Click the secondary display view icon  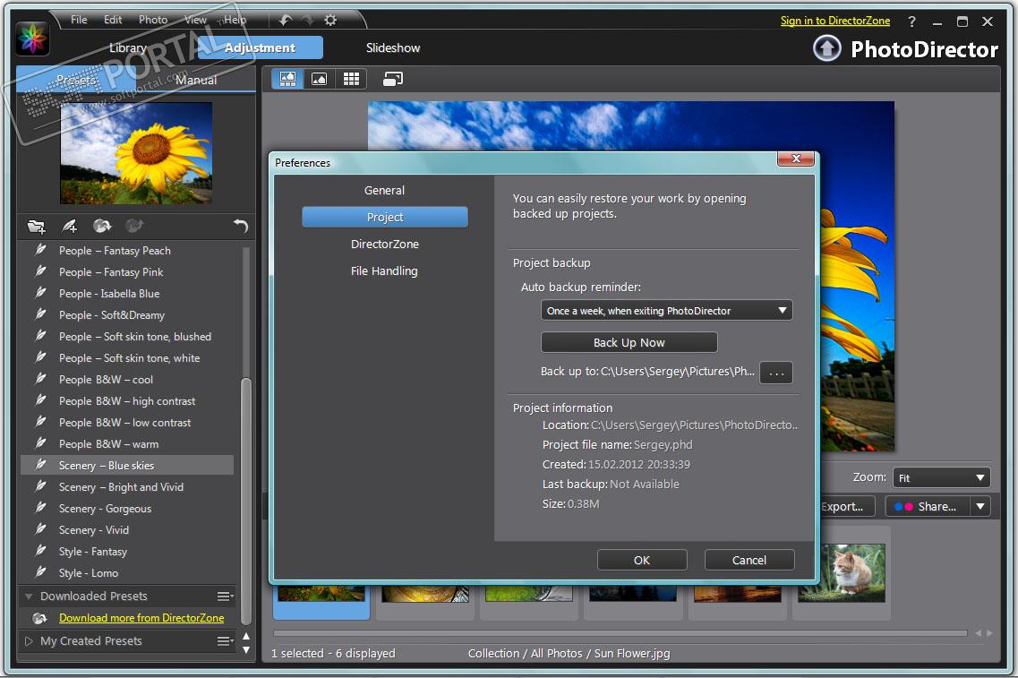(x=393, y=79)
